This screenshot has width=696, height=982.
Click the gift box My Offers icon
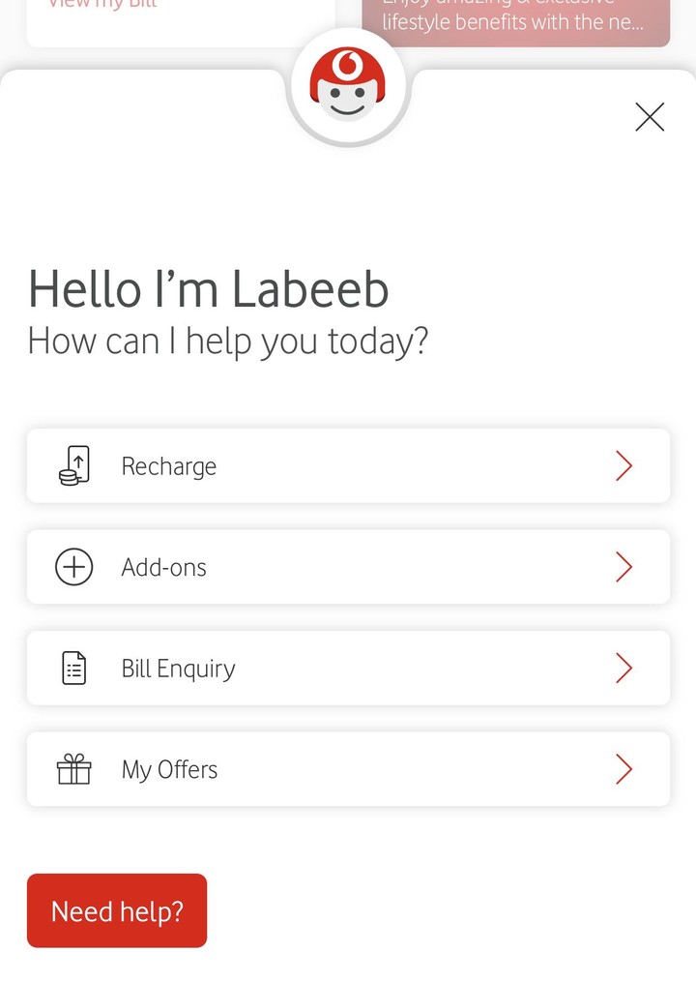click(x=74, y=770)
